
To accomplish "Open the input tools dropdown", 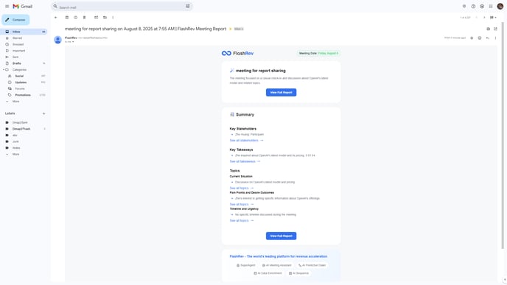I will pos(493,18).
